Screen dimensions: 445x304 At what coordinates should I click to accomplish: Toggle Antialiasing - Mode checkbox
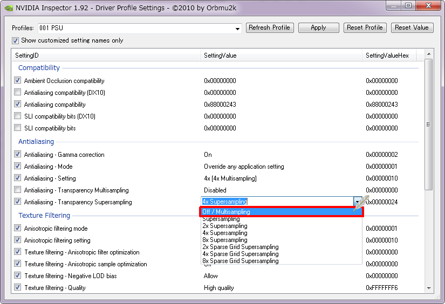click(18, 166)
